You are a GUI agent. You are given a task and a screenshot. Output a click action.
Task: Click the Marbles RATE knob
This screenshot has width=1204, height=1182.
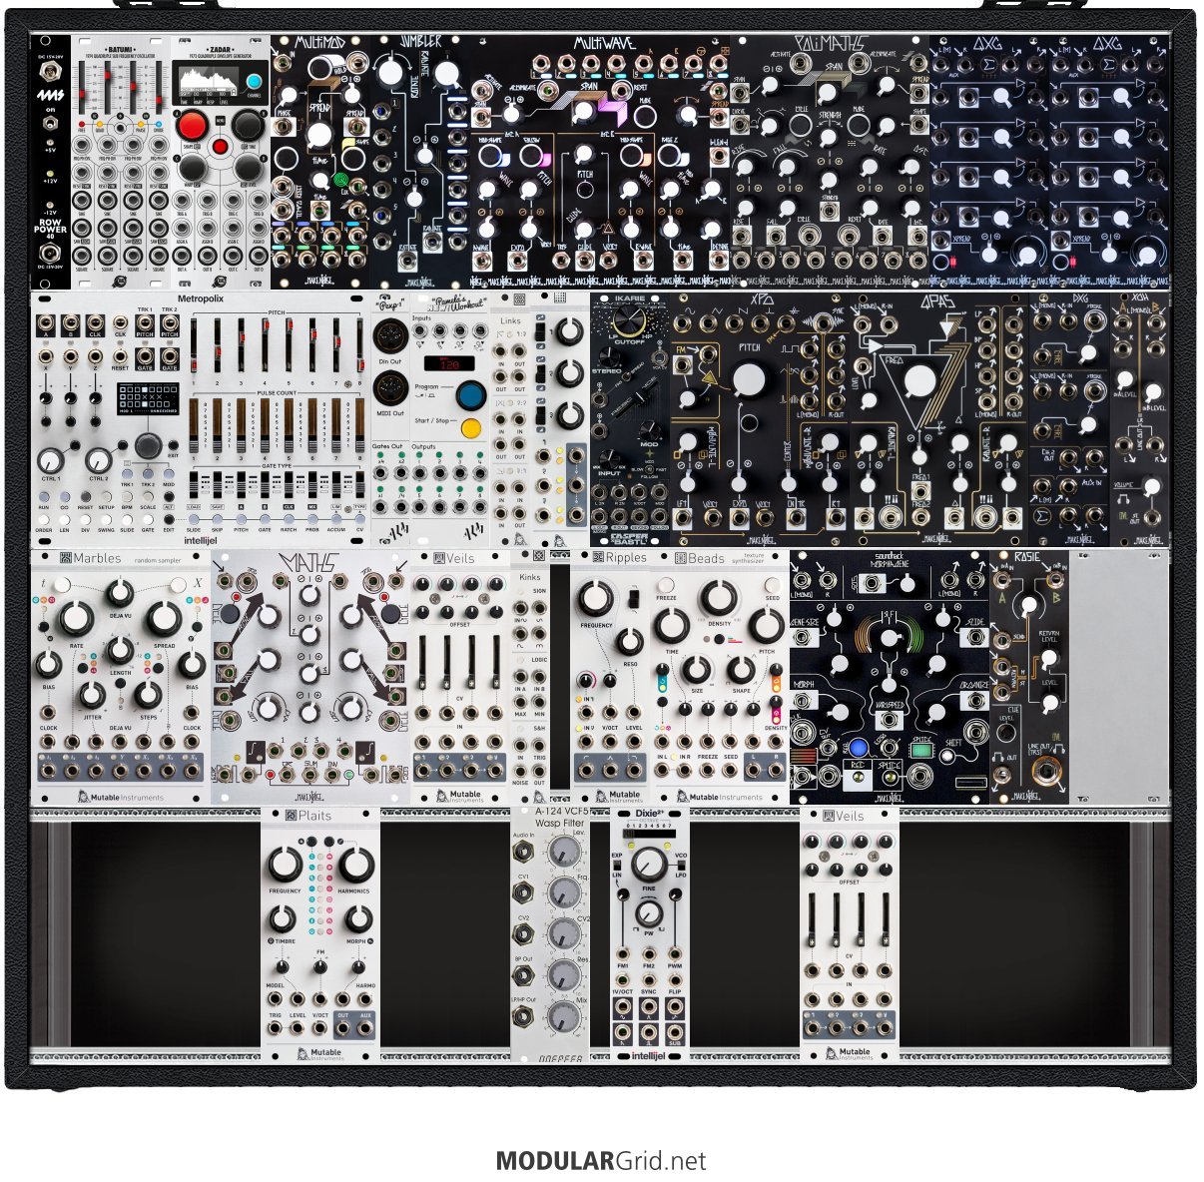coord(76,621)
